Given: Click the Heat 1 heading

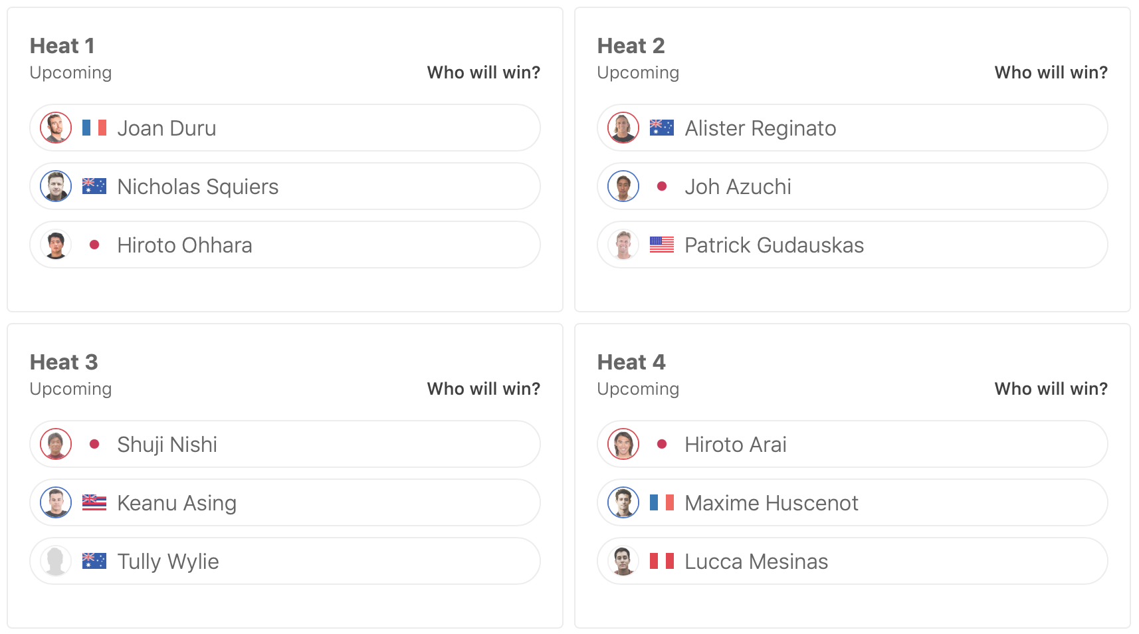Looking at the screenshot, I should [x=62, y=46].
